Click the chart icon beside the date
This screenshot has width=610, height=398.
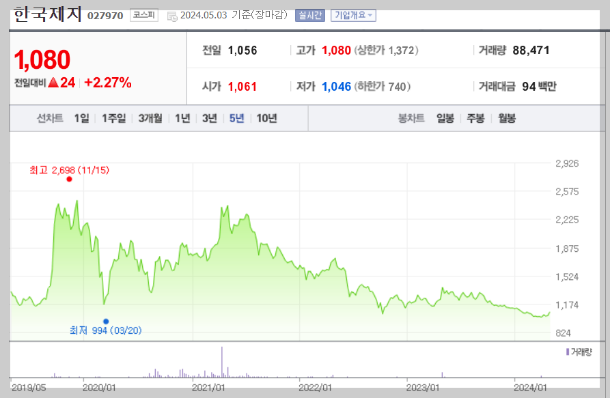(x=171, y=15)
